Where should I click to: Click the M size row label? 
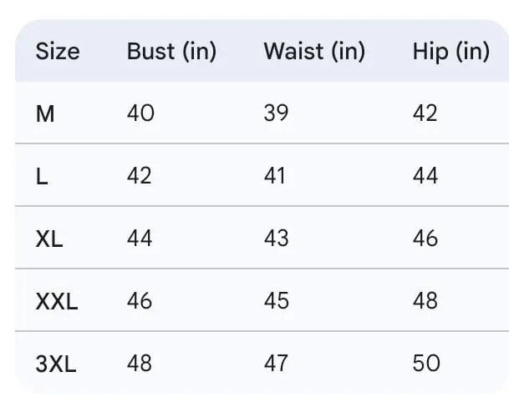pyautogui.click(x=45, y=113)
